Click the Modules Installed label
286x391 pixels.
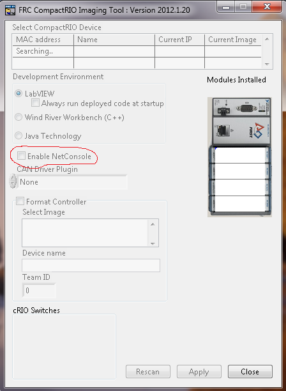click(x=236, y=80)
